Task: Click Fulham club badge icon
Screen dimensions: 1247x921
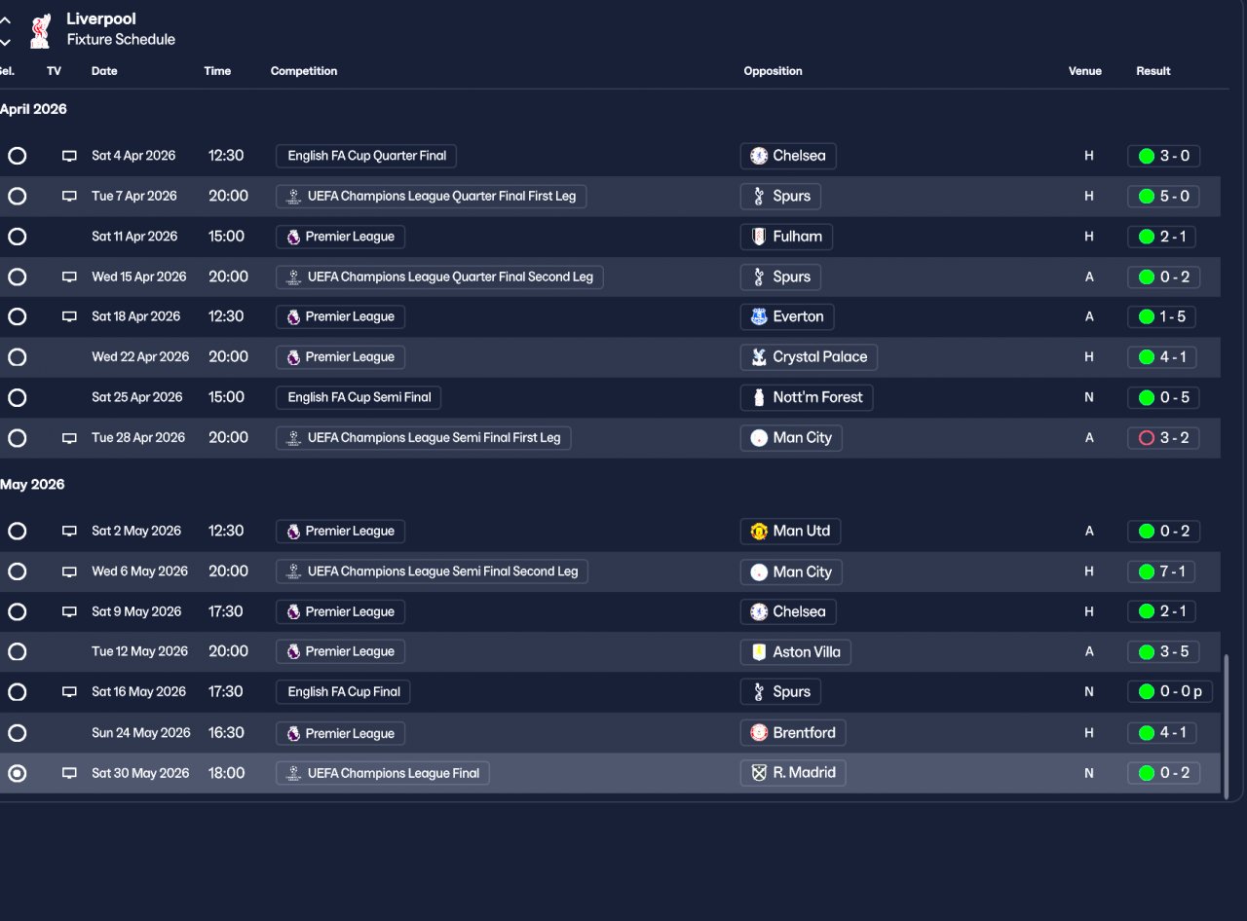Action: click(759, 237)
